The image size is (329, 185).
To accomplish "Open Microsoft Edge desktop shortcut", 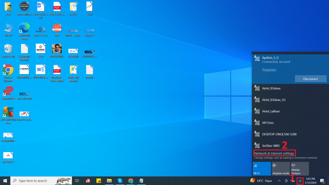I will tap(24, 28).
